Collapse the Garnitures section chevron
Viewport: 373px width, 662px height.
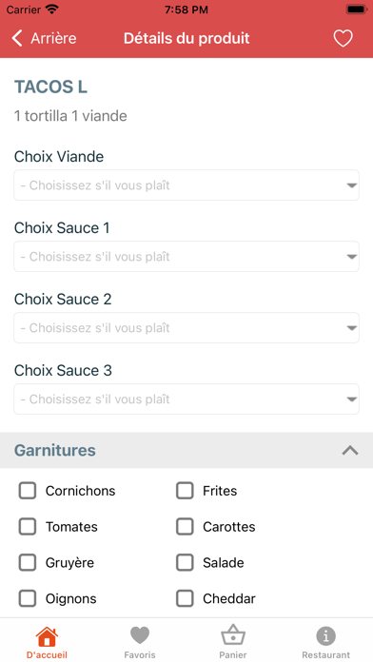(350, 451)
